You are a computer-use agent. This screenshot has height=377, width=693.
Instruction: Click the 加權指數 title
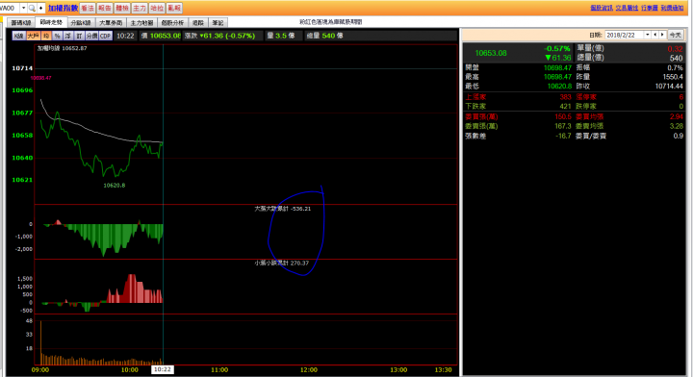click(63, 8)
